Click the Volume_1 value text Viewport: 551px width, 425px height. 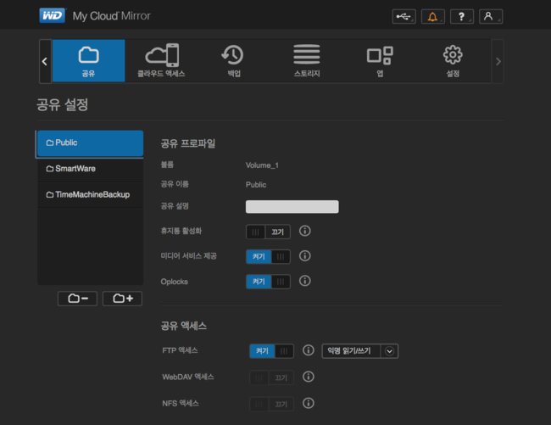[262, 165]
